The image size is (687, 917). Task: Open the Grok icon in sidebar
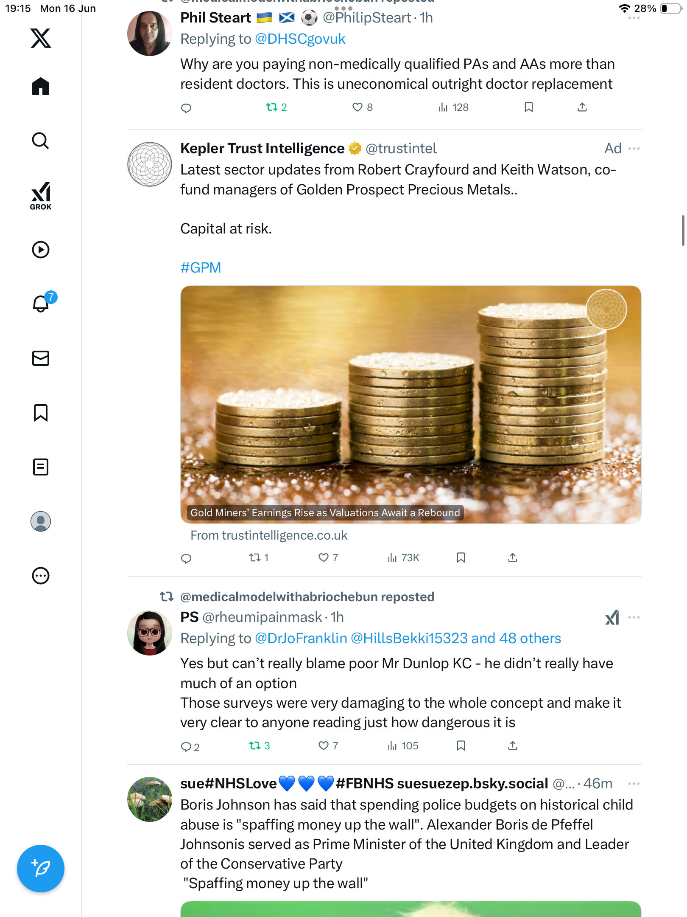[x=41, y=196]
